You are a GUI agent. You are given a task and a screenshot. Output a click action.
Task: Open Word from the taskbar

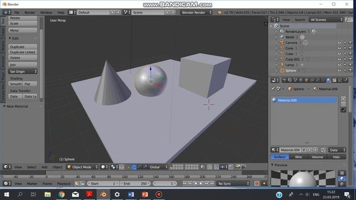(131, 194)
